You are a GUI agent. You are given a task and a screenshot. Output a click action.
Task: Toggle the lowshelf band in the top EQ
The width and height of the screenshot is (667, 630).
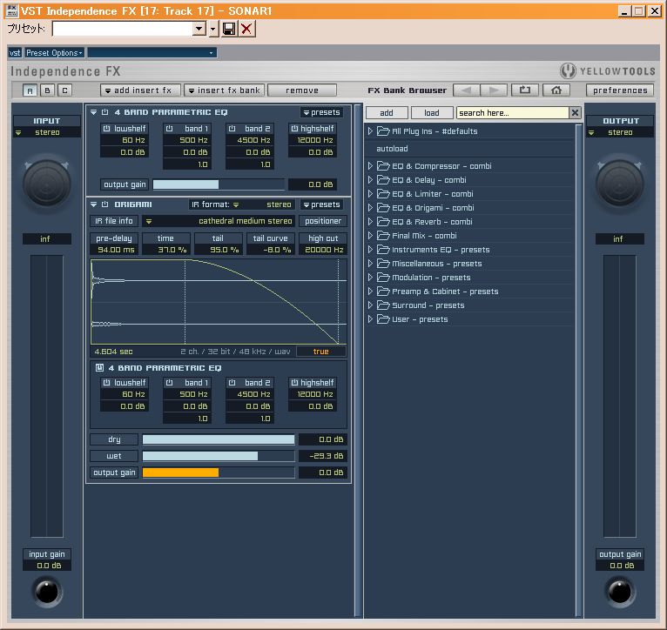pos(107,129)
